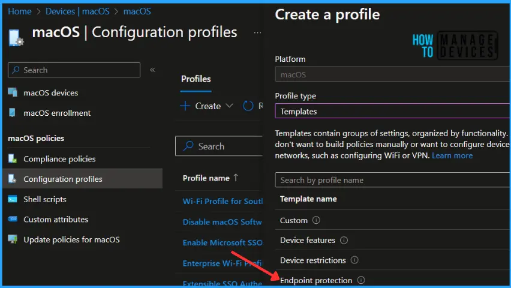Show info for Endpoint protection template

click(361, 280)
